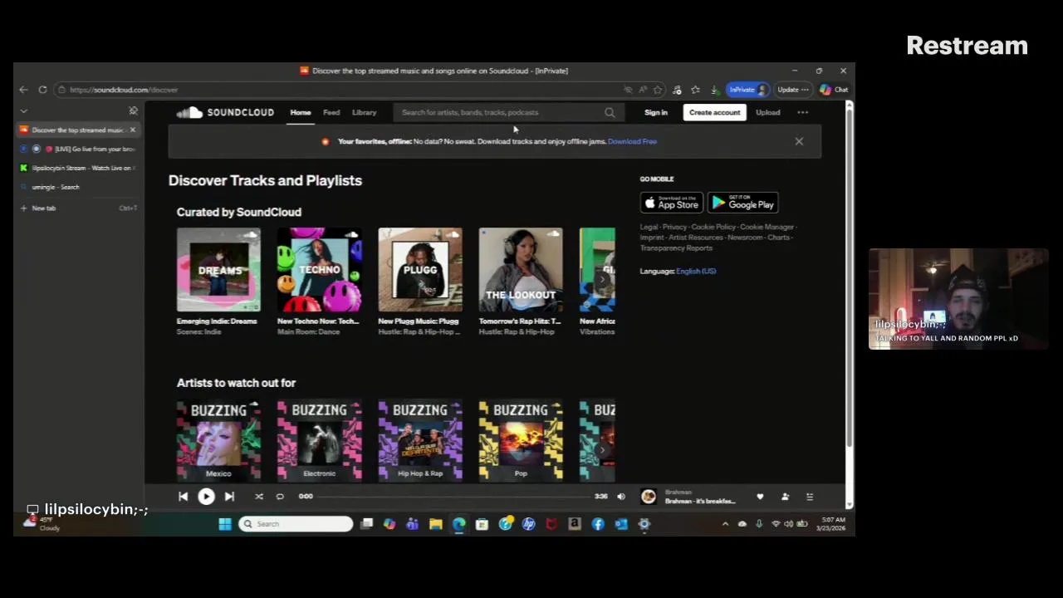This screenshot has height=598, width=1063.
Task: Open browser downloads icon
Action: tap(714, 90)
